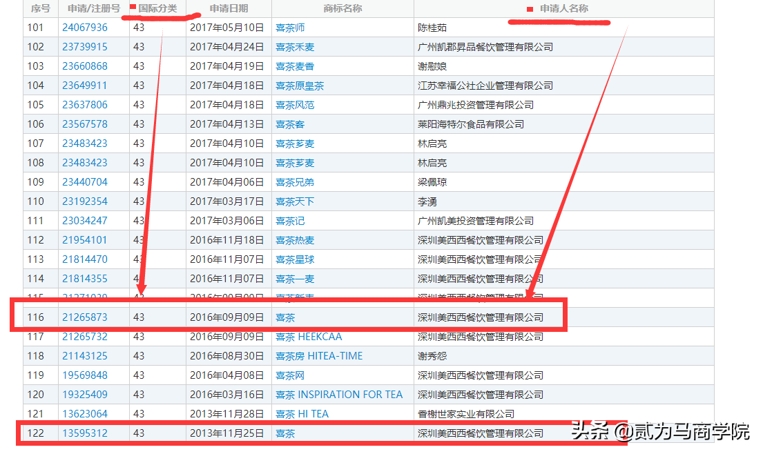Click the 国际分类 column header

click(x=157, y=8)
